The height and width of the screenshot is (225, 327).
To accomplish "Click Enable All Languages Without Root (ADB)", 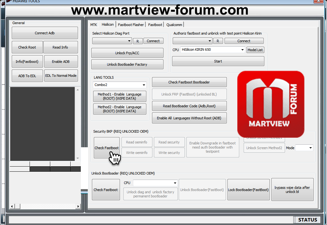I will point(189,118).
